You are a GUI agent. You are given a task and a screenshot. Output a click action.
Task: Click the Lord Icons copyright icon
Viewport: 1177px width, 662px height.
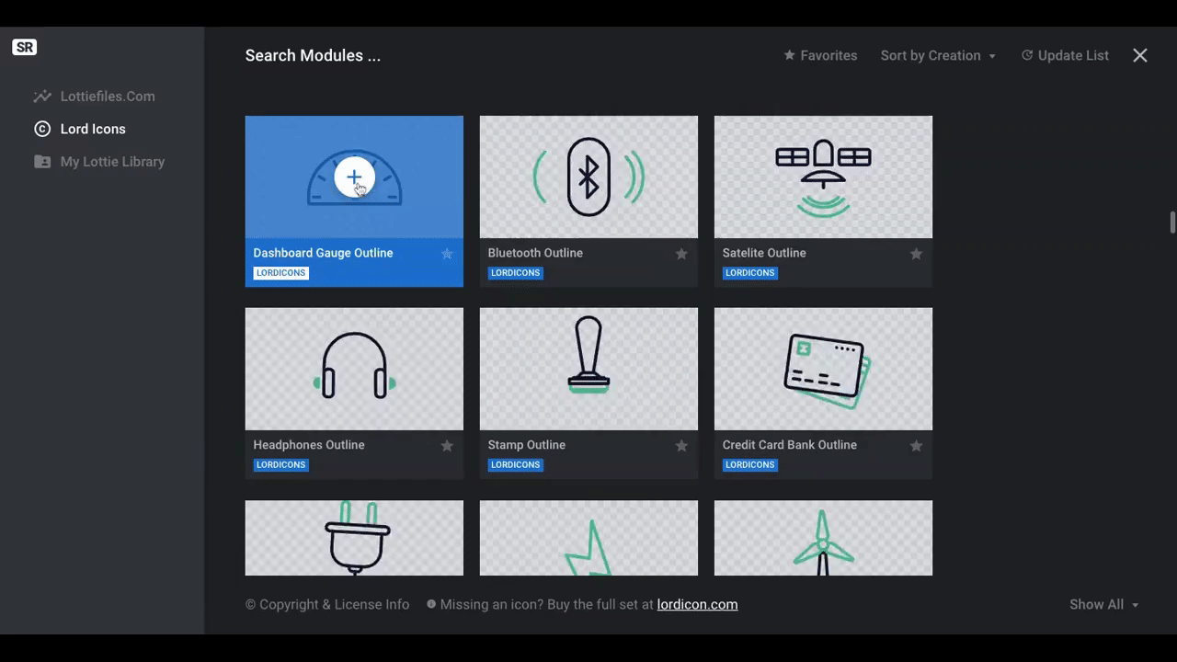[42, 129]
